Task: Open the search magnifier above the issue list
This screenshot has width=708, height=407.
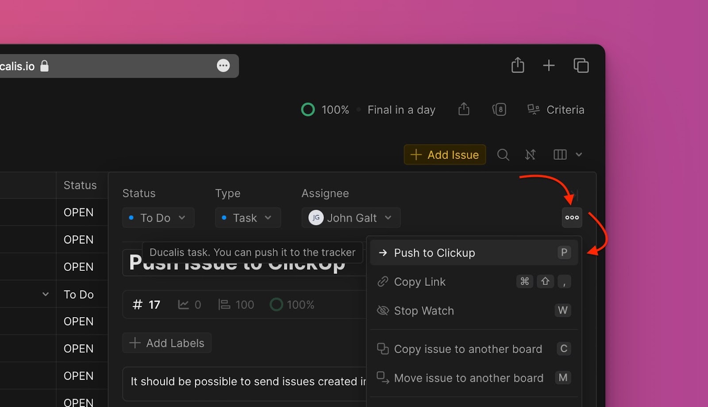Action: coord(503,154)
